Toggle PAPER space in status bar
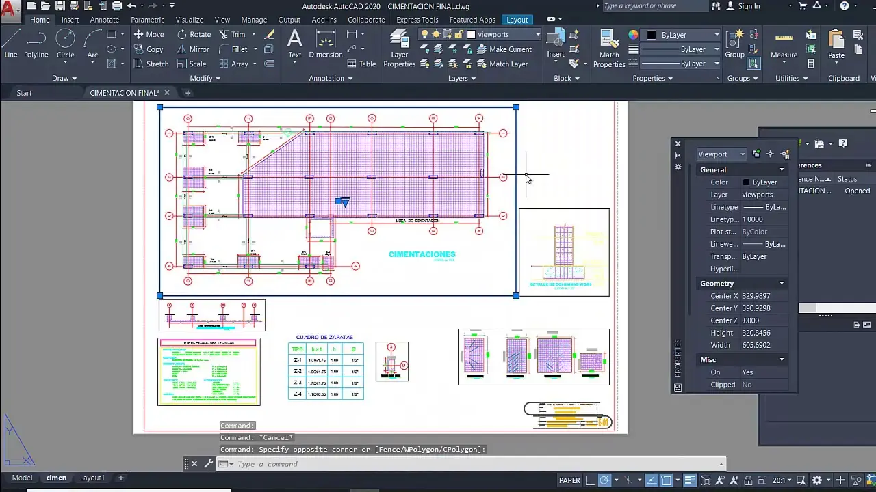 click(x=569, y=480)
